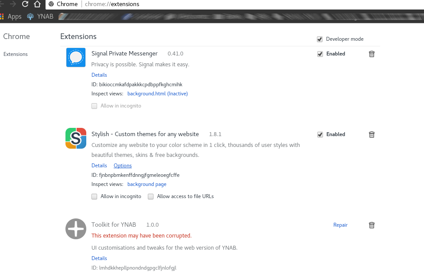Enable Stylish access to file URLs

pos(150,196)
